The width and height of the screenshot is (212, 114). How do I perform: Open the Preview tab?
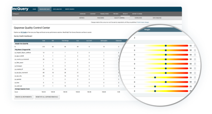[x=116, y=14]
